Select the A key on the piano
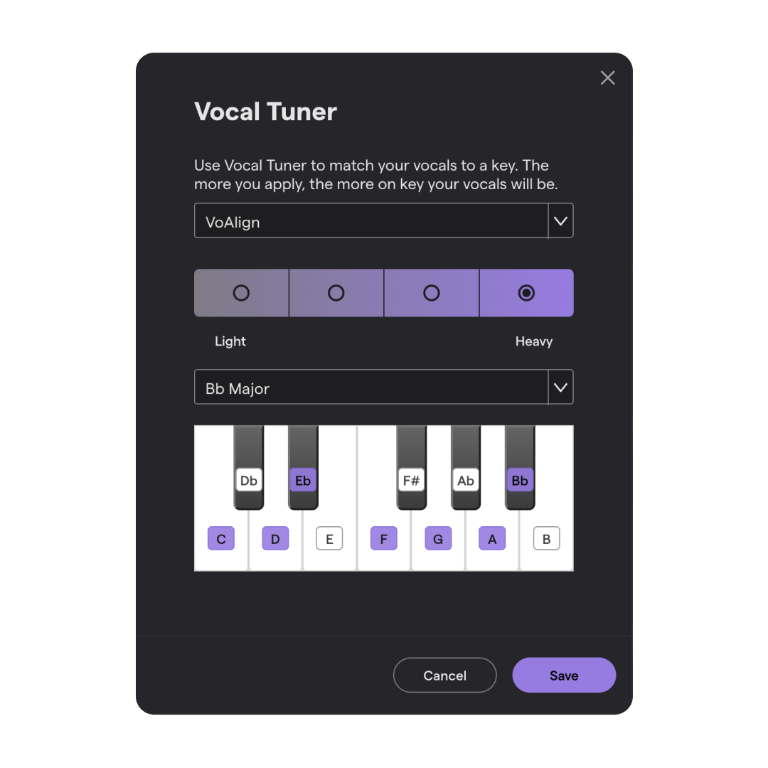 tap(492, 538)
